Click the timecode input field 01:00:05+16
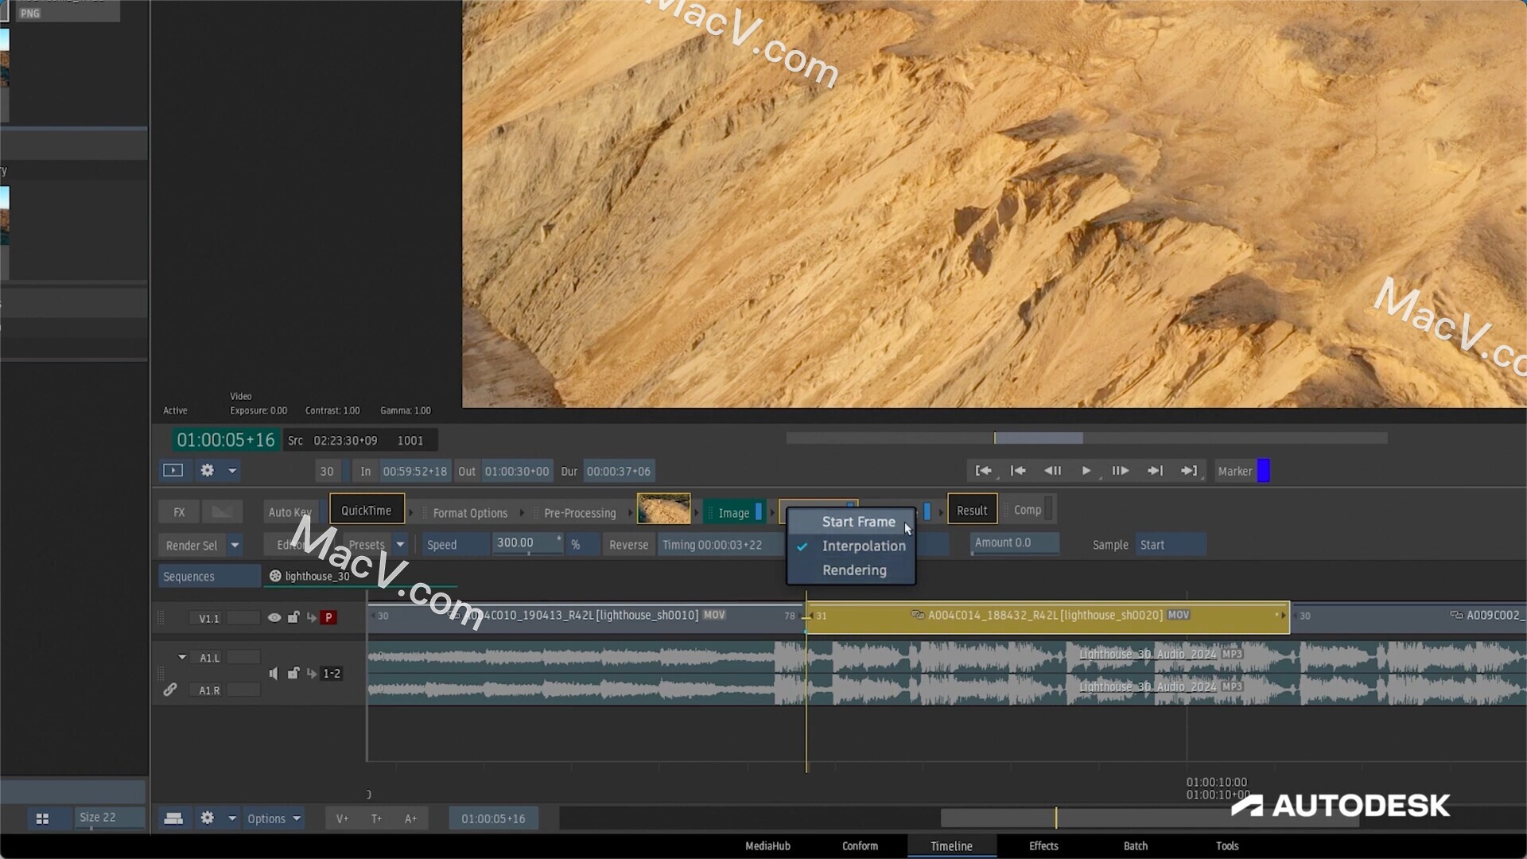 coord(224,440)
